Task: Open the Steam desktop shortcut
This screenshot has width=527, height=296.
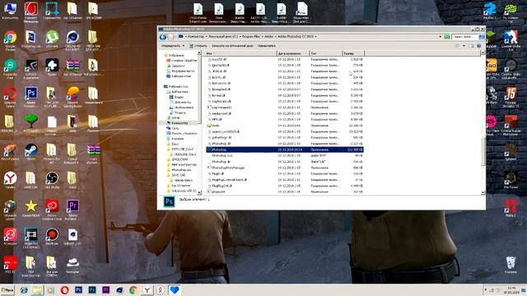Action: pyautogui.click(x=31, y=152)
